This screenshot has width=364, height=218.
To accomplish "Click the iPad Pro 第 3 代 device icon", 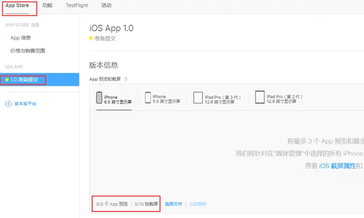I will (x=197, y=98).
